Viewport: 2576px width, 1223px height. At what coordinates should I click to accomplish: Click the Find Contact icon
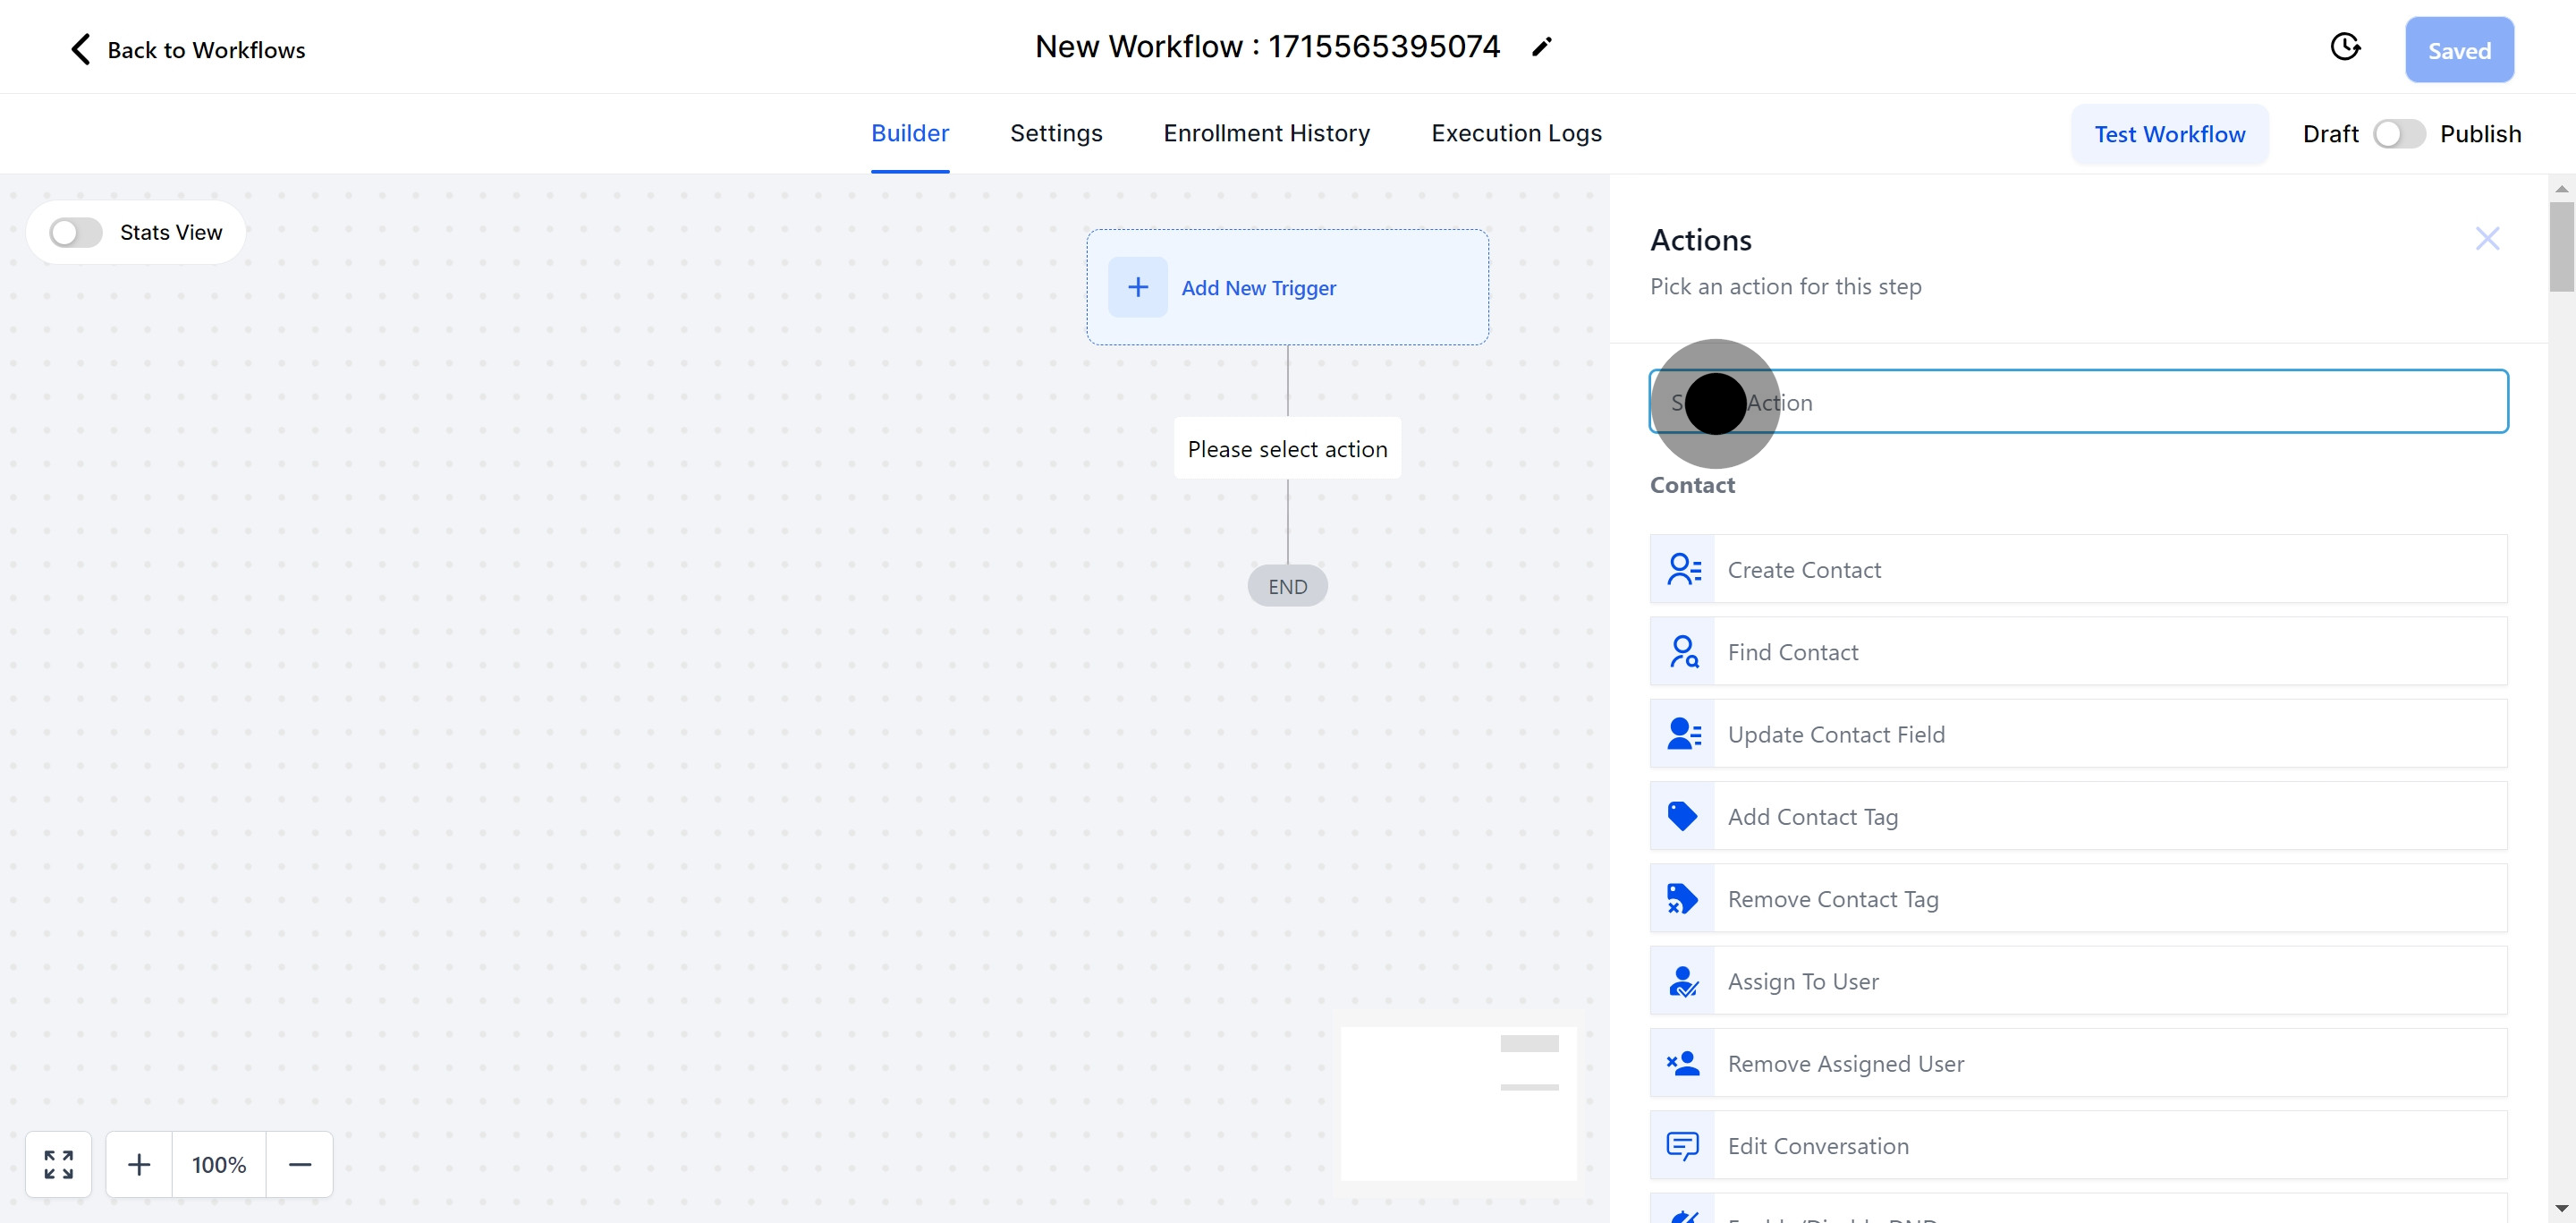pos(1683,652)
